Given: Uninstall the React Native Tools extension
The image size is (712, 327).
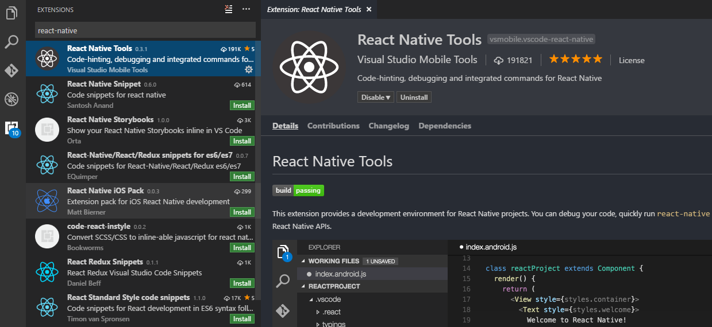Looking at the screenshot, I should 414,98.
